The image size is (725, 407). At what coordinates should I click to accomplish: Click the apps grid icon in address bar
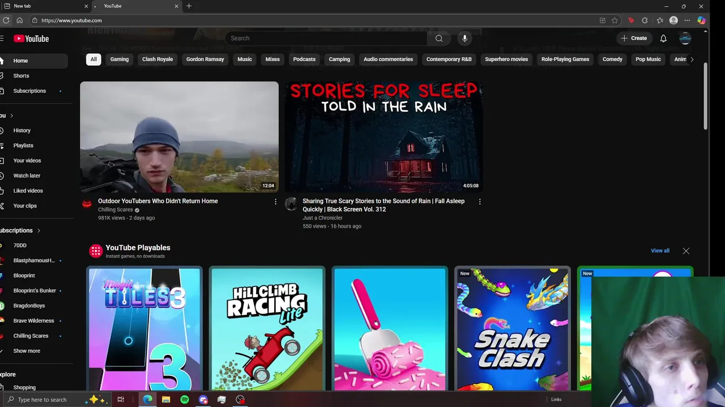pos(603,20)
